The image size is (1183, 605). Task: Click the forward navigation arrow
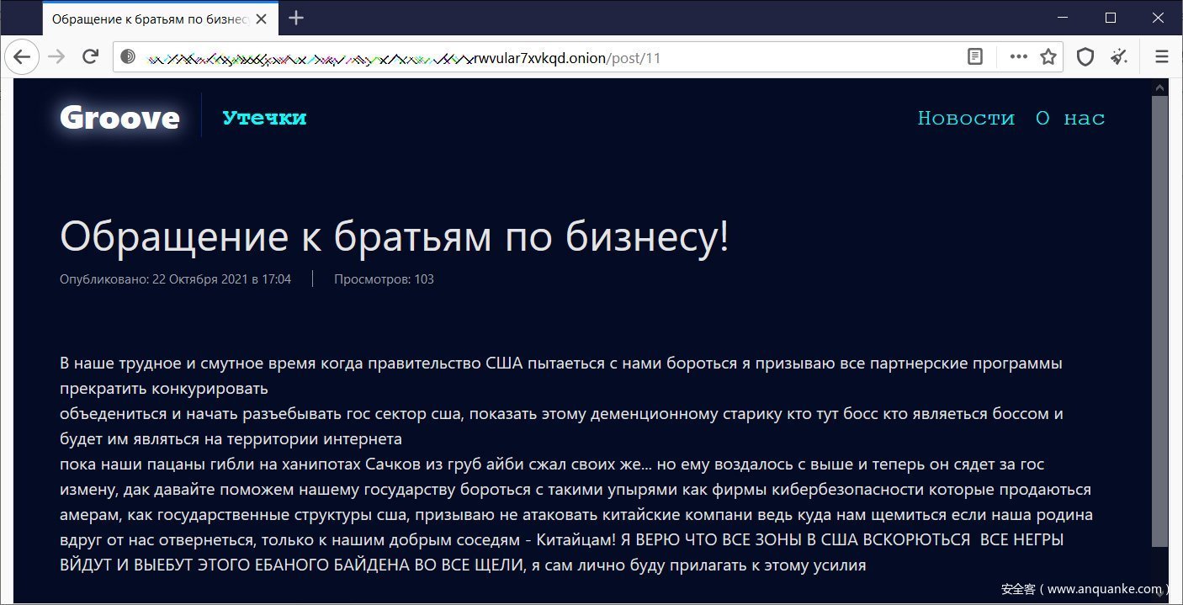56,57
